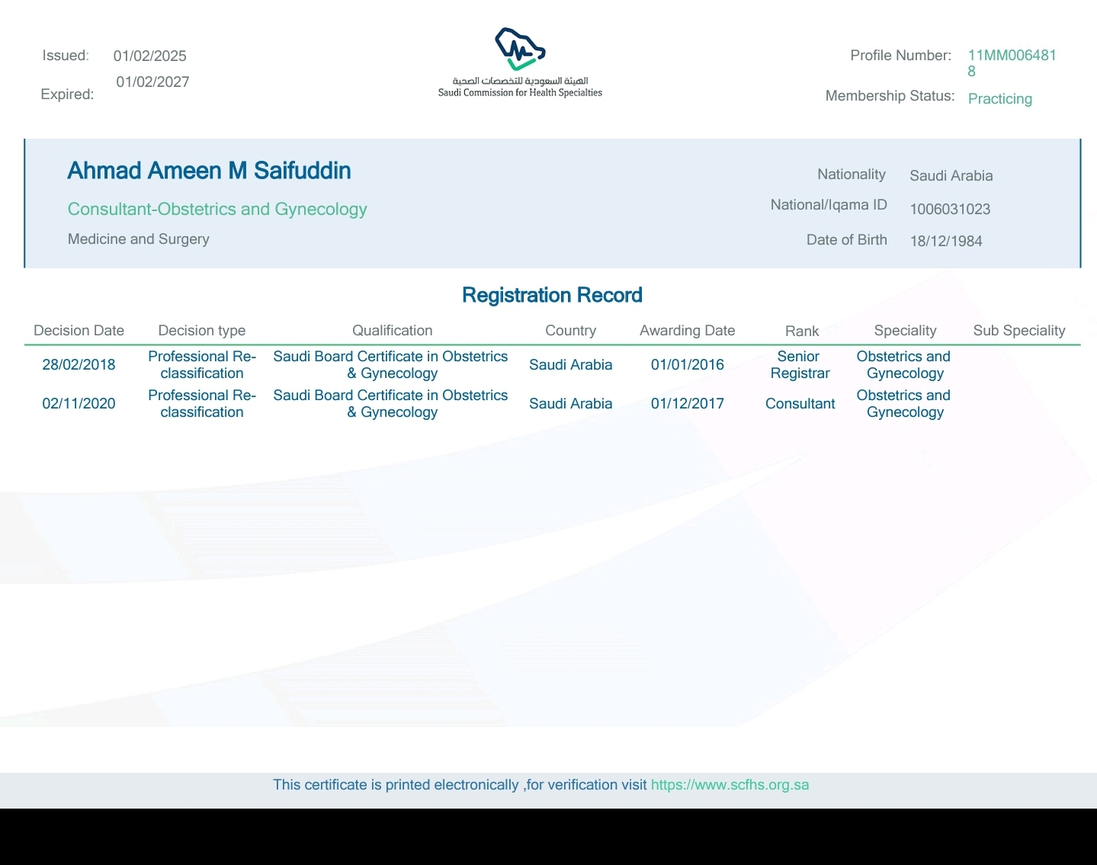Image resolution: width=1097 pixels, height=865 pixels.
Task: Click the Rank column header
Action: 801,332
